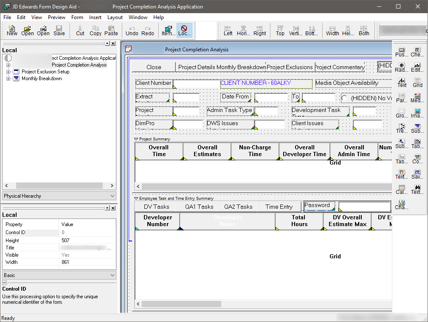Open the Physical Hierarchy dropdown
Image resolution: width=428 pixels, height=322 pixels.
[59, 196]
